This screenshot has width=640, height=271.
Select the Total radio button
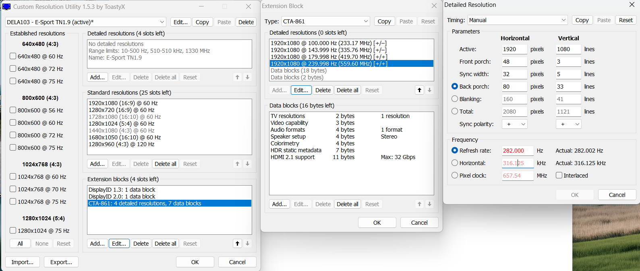[x=455, y=112]
